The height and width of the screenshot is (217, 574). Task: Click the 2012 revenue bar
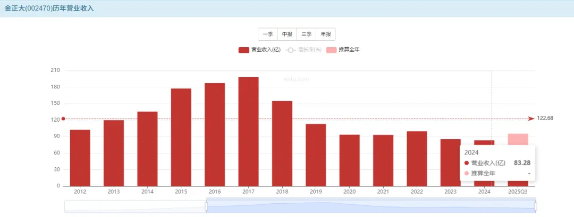[80, 158]
